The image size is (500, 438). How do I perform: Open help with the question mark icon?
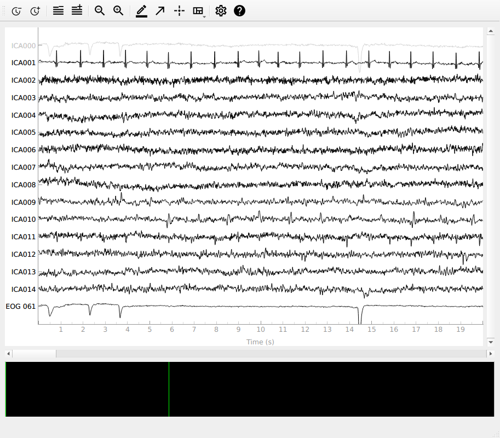[x=239, y=10]
